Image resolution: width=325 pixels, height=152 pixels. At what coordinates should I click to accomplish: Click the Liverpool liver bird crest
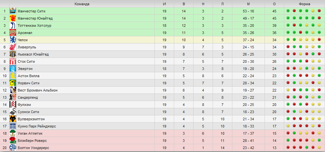(x=13, y=47)
